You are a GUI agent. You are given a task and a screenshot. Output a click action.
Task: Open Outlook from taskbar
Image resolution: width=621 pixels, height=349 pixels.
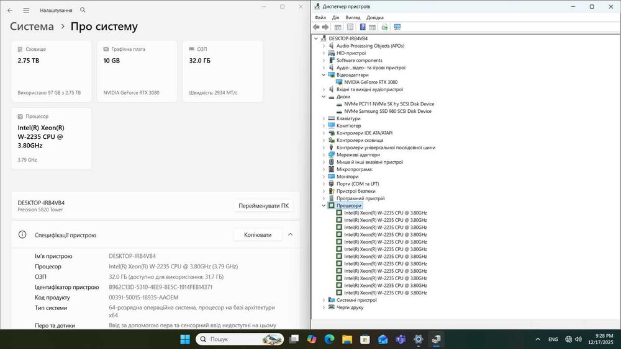click(x=383, y=339)
